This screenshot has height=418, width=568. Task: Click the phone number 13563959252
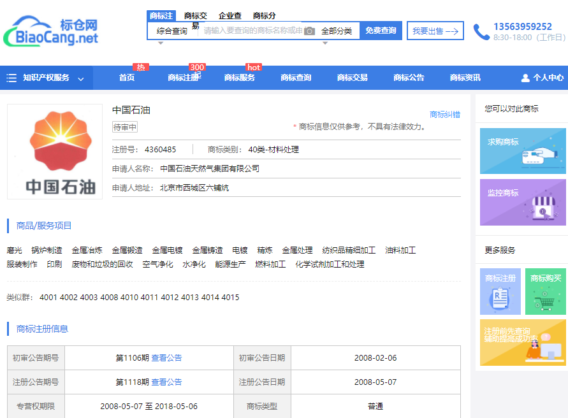click(523, 26)
